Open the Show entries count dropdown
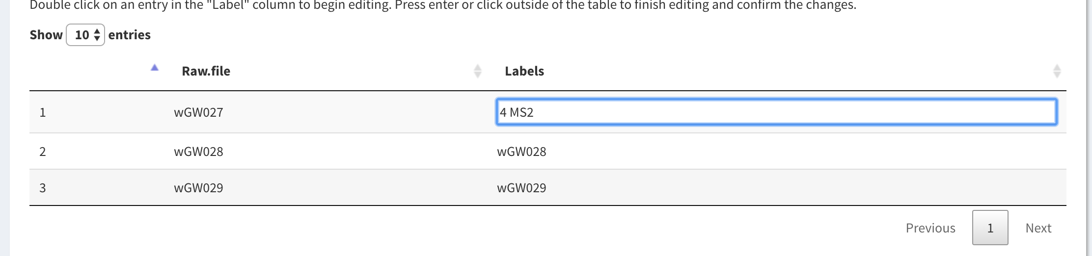1092x256 pixels. (85, 35)
